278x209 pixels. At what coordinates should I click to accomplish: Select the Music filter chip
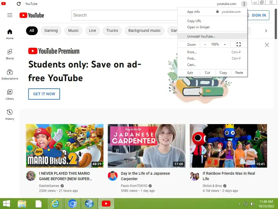73,30
